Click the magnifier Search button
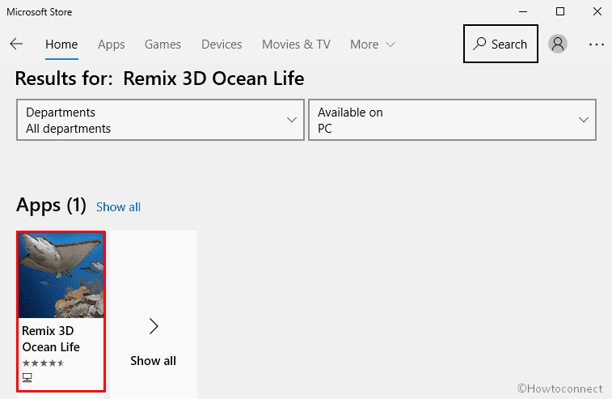The height and width of the screenshot is (399, 612). 500,44
